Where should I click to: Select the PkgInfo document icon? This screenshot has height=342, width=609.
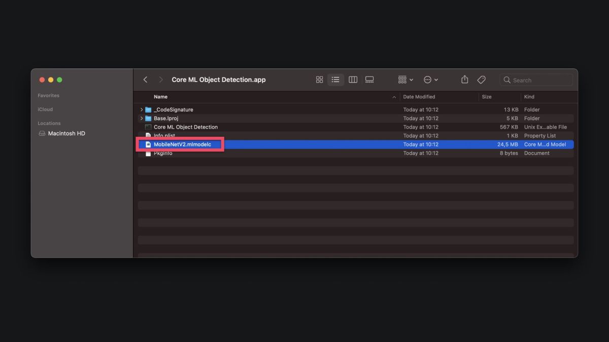click(x=148, y=153)
